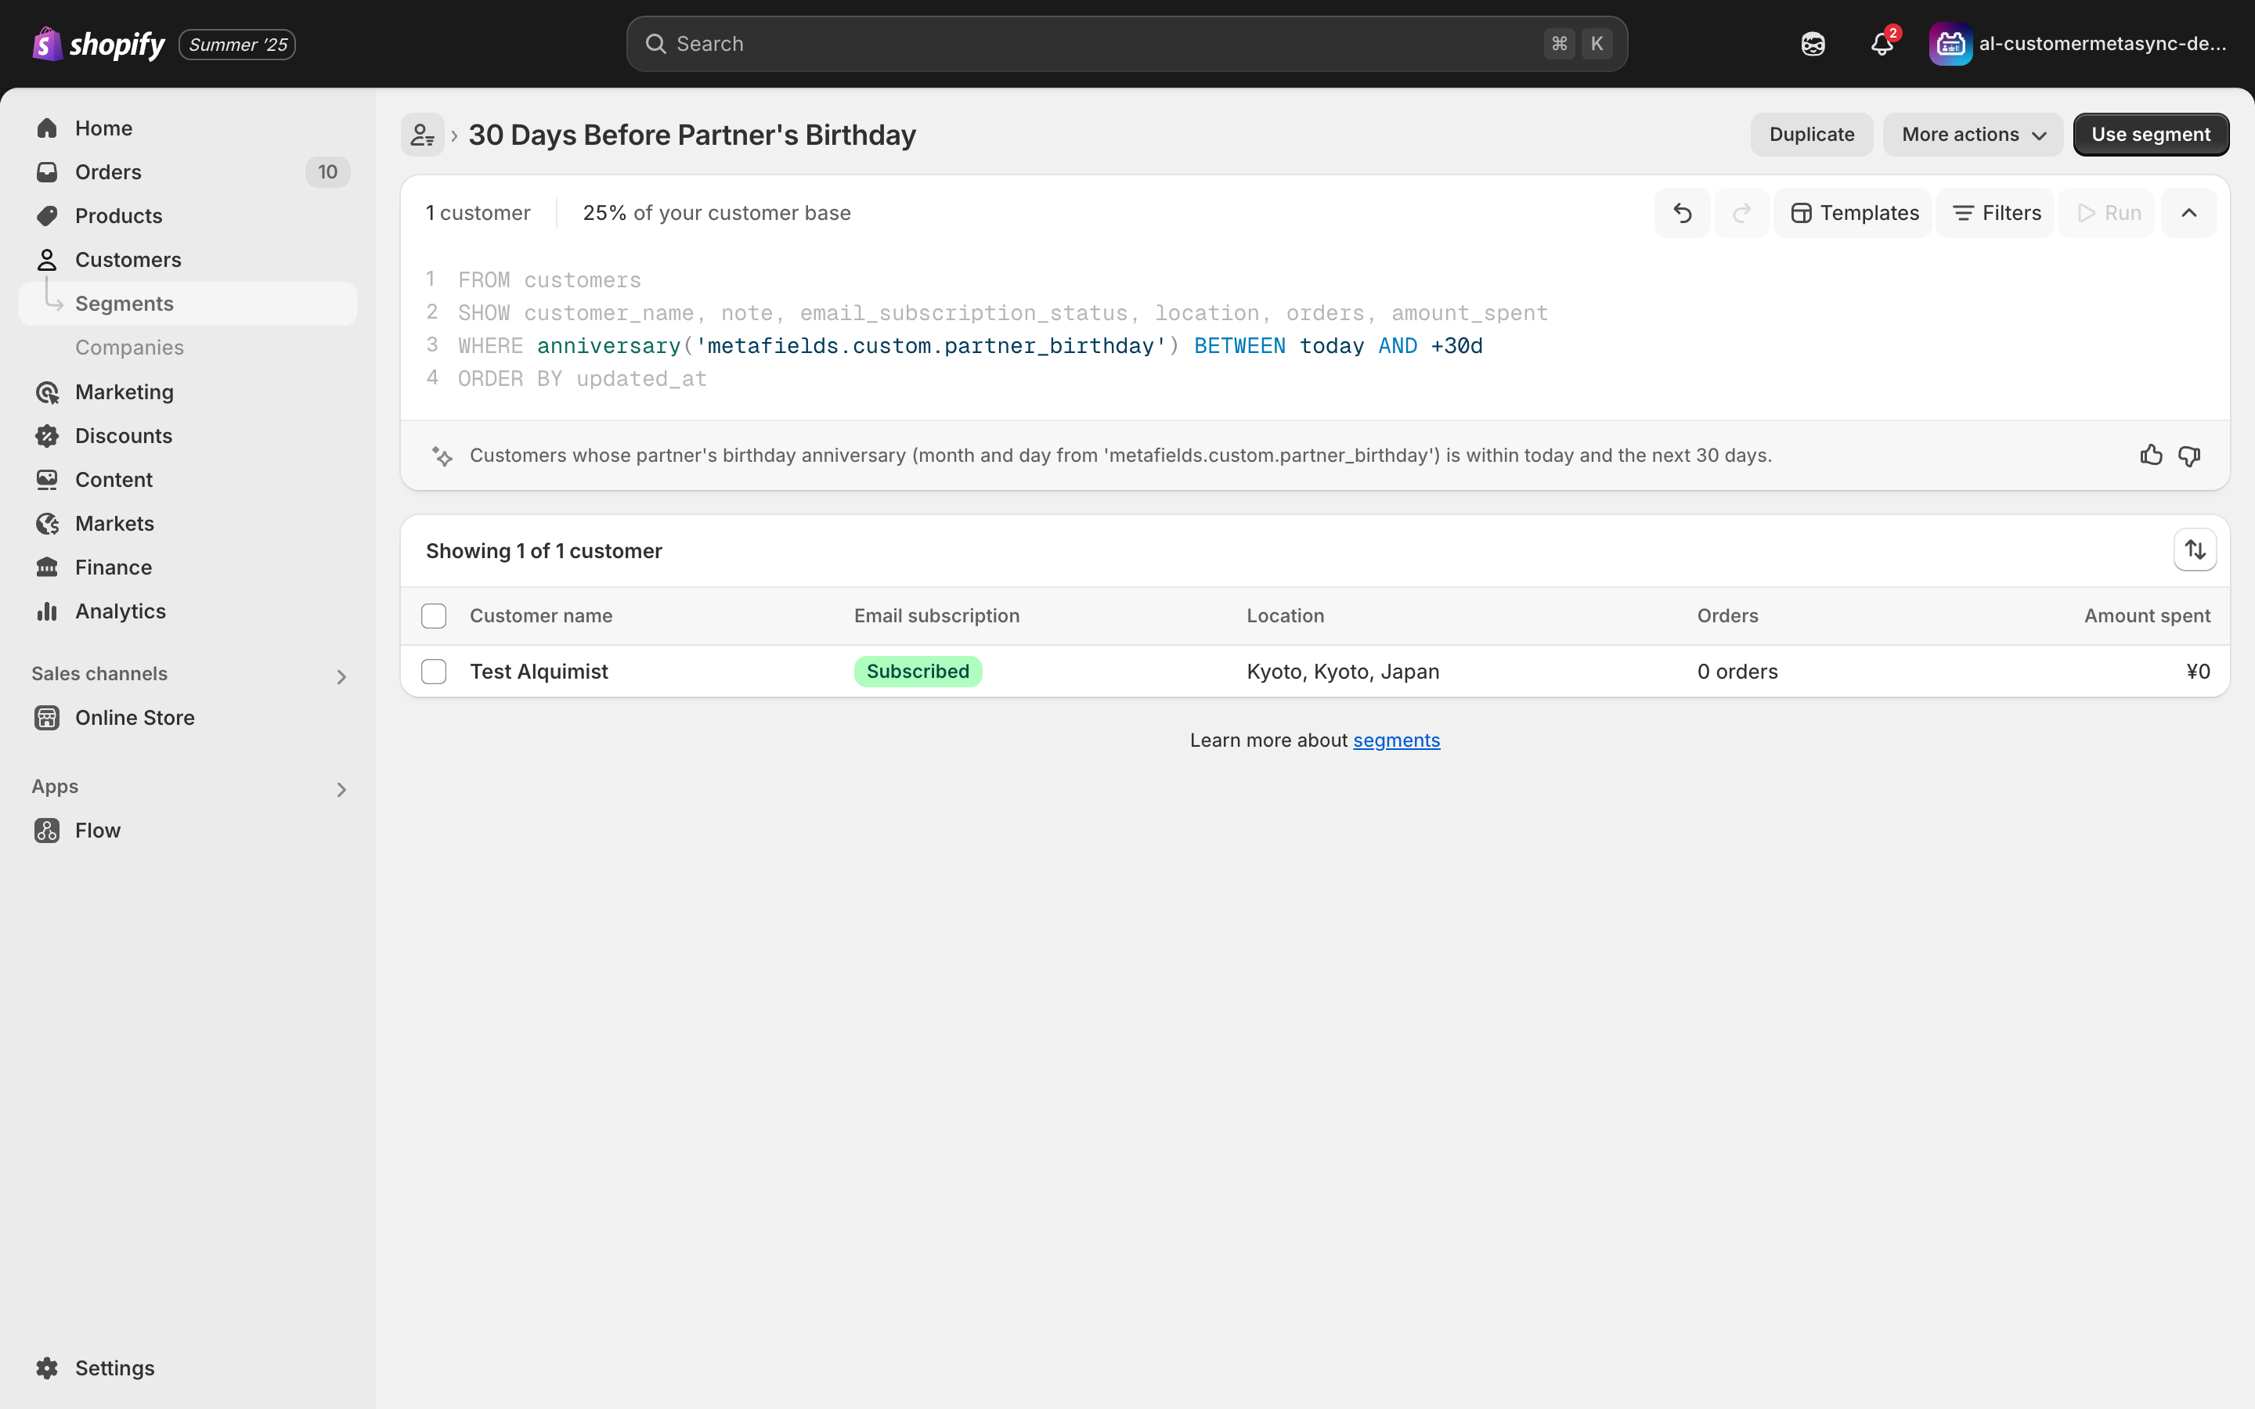Click the segments breadcrumb icon
The width and height of the screenshot is (2255, 1409).
click(x=422, y=135)
